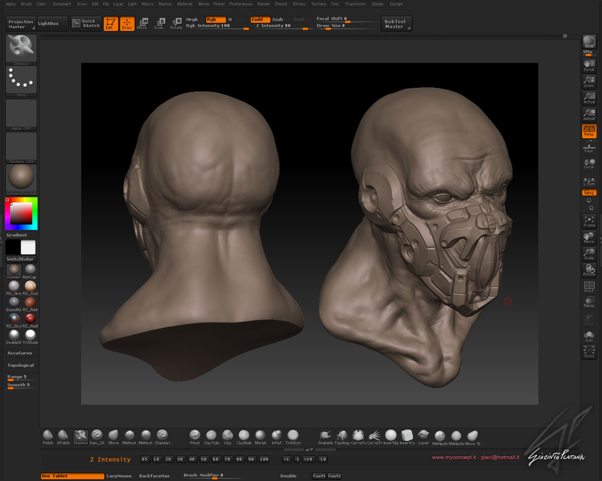Toggle Perspective (Persp) view

coord(589,131)
